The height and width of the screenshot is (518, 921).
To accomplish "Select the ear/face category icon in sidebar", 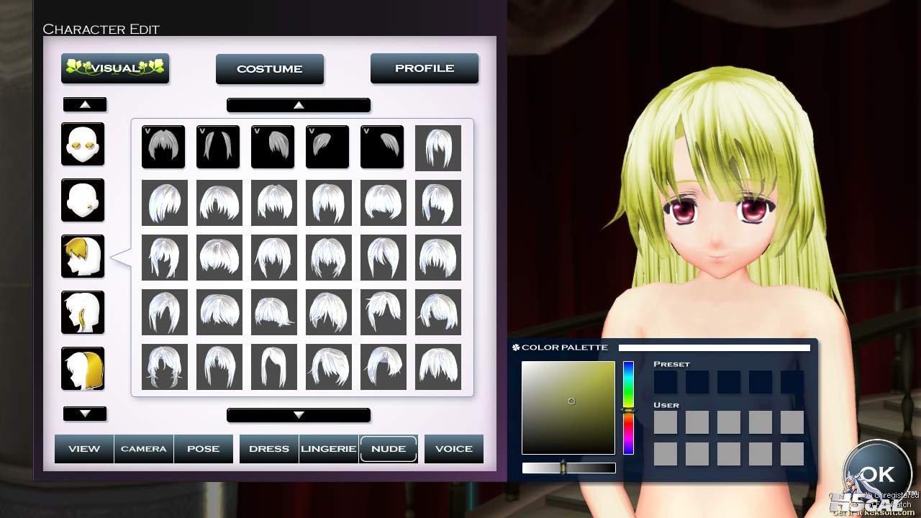I will 83,200.
